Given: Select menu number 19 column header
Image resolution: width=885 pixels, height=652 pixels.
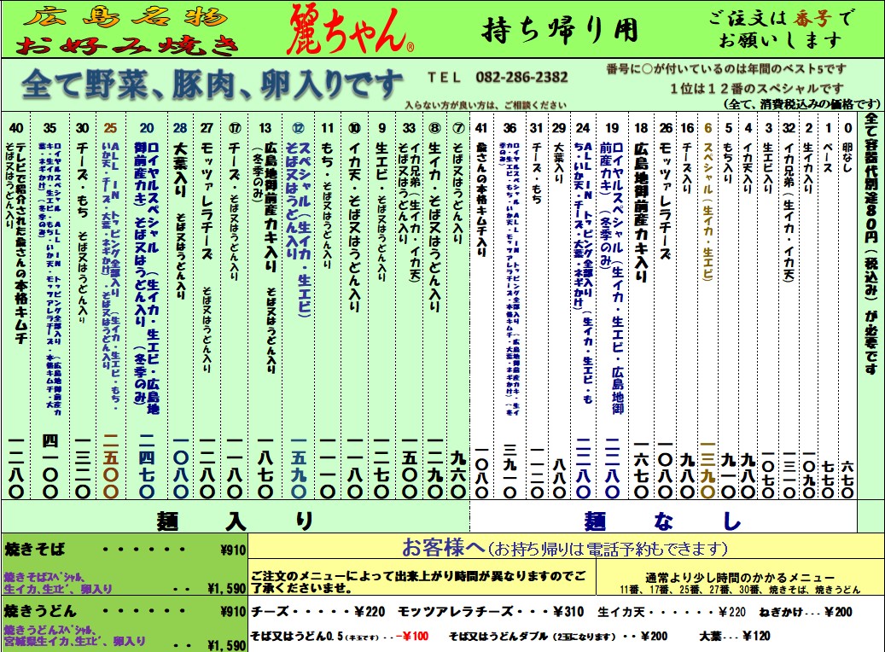Looking at the screenshot, I should 613,128.
